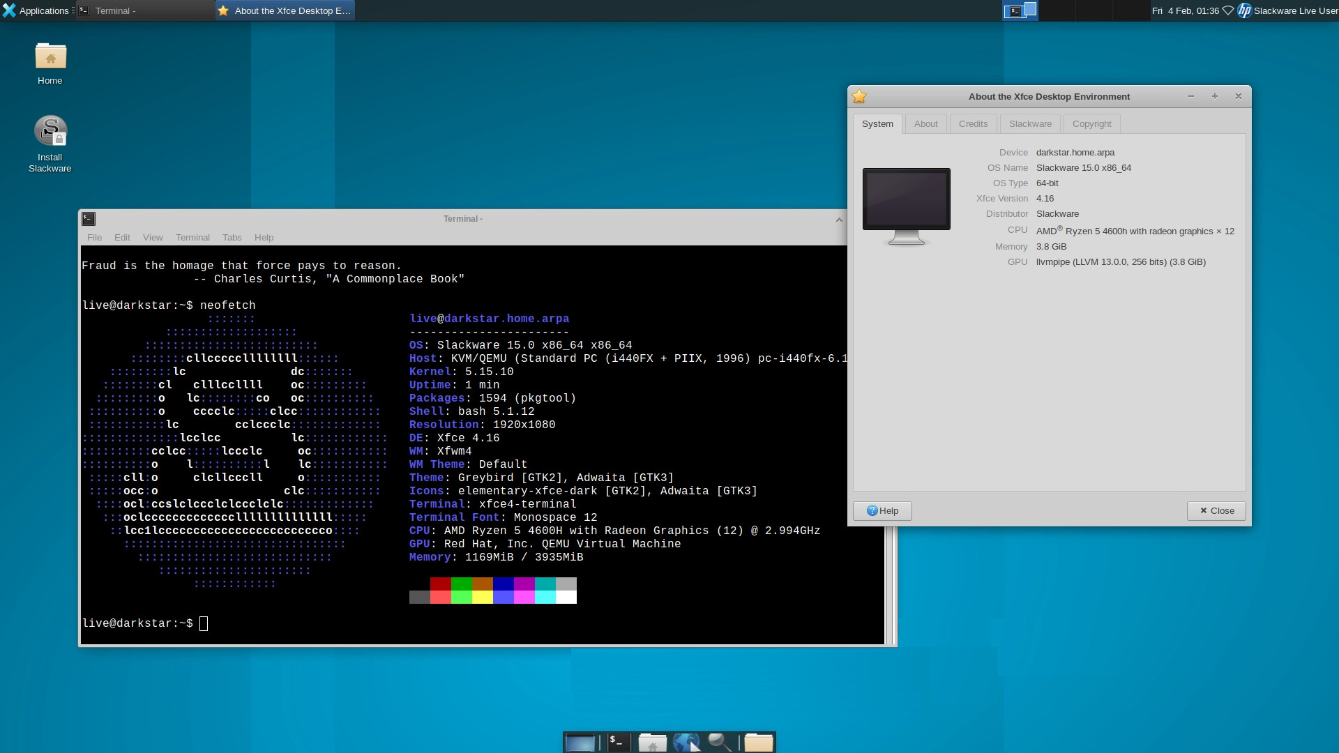
Task: Open the Terminal menu in menubar
Action: pos(192,238)
